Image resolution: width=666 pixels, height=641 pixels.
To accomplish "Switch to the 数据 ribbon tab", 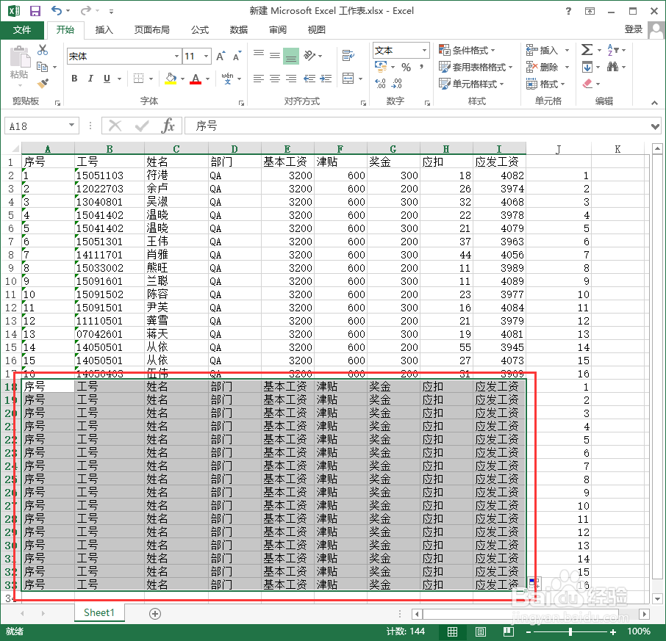I will (x=239, y=29).
